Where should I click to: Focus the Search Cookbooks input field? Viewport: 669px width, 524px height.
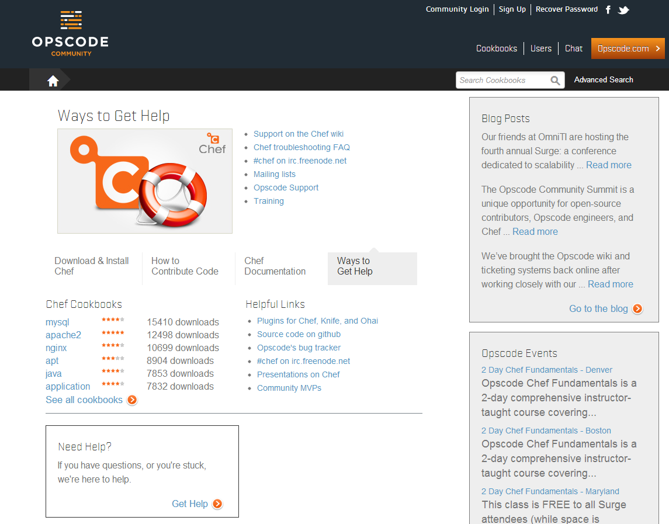(502, 81)
